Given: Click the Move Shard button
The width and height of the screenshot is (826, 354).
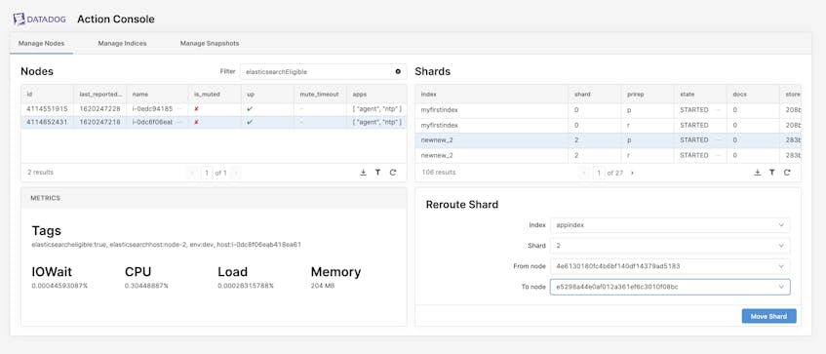Looking at the screenshot, I should (768, 316).
